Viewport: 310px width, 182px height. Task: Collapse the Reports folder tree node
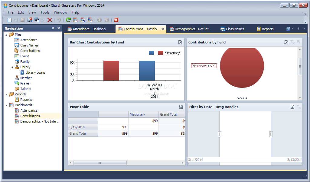[x=7, y=94]
